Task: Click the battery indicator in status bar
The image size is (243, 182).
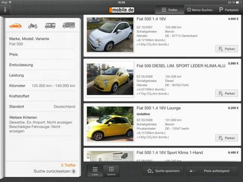Action: (239, 2)
